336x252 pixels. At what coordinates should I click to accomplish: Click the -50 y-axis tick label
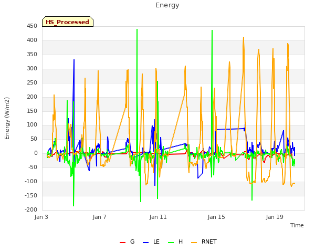pos(33,167)
